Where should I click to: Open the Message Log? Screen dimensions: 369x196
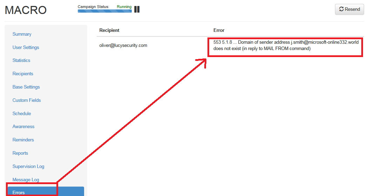click(x=26, y=180)
